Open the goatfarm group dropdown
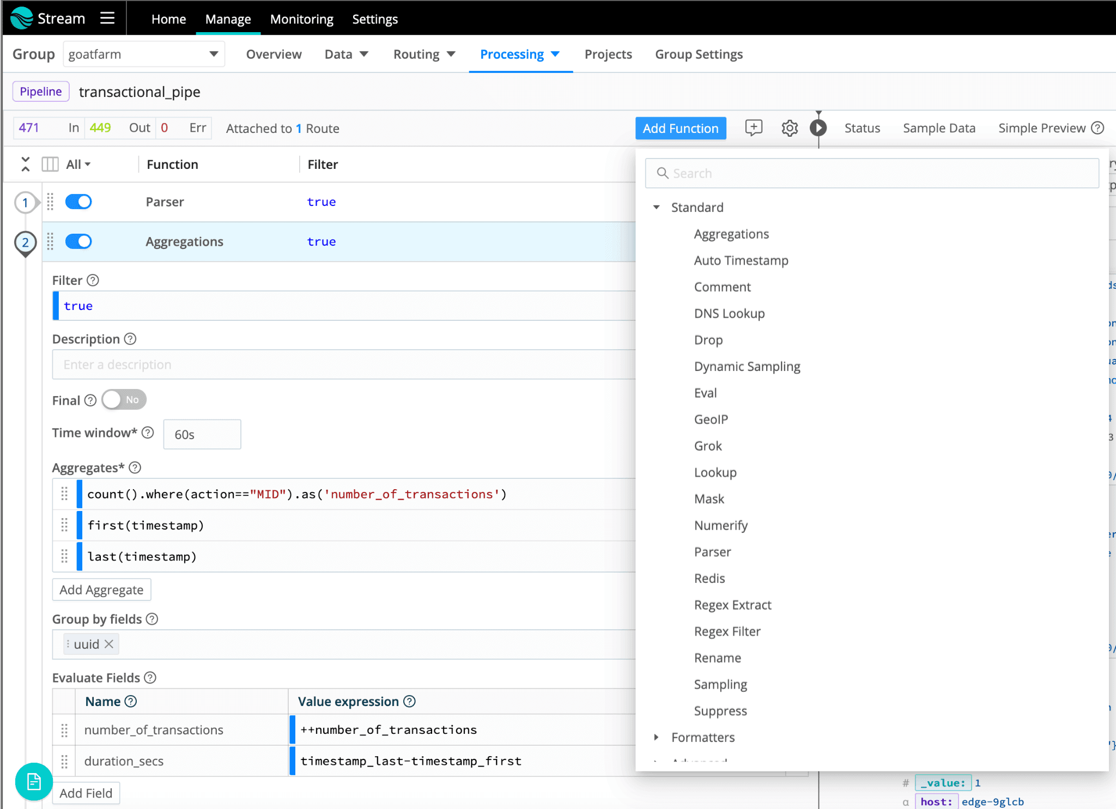Screen dimensions: 1116x809 point(144,54)
